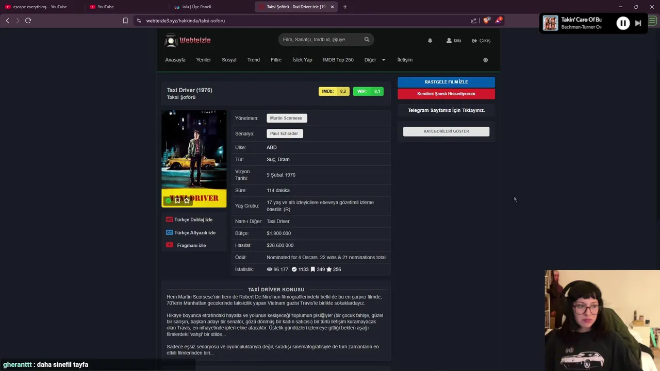Click Kendimi Şanslı Hissediyorum button

coord(446,94)
